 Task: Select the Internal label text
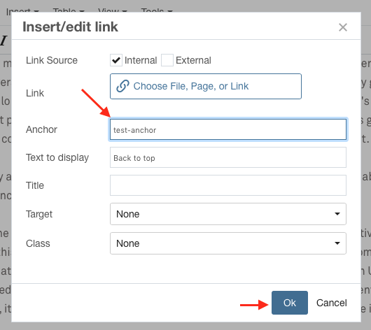[x=141, y=60]
